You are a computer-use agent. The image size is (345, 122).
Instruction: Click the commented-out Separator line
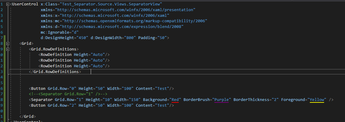68,94
